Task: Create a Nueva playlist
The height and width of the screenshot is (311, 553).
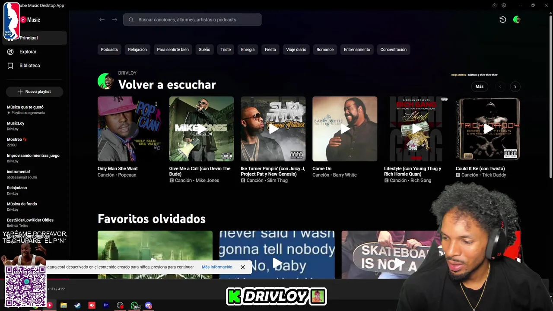Action: point(35,92)
